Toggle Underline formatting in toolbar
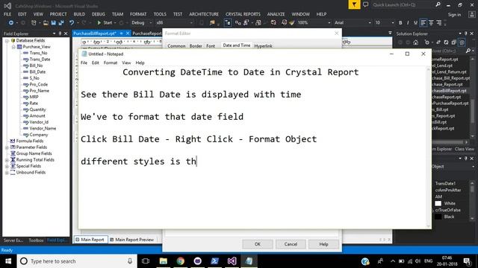 (x=415, y=23)
